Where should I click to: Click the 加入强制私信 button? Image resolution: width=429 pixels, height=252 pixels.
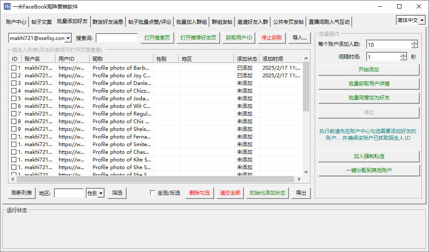pyautogui.click(x=369, y=156)
